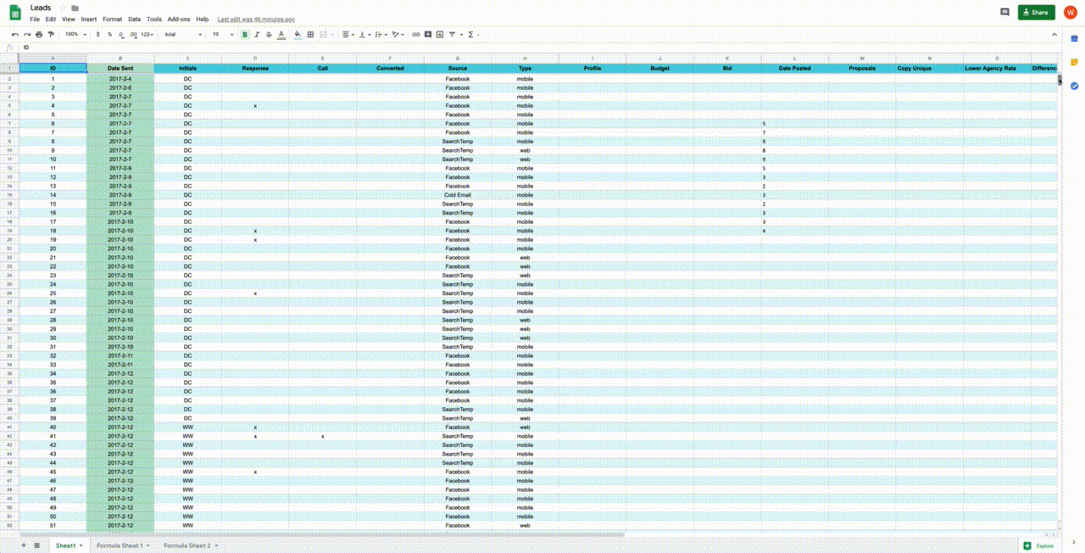Click the Undo icon

[15, 35]
